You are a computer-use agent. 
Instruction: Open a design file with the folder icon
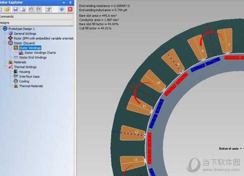[7, 10]
